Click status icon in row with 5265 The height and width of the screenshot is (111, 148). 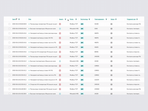pos(111,29)
